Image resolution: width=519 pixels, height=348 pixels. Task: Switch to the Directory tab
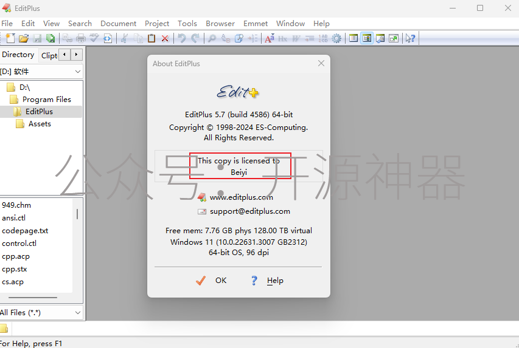18,55
